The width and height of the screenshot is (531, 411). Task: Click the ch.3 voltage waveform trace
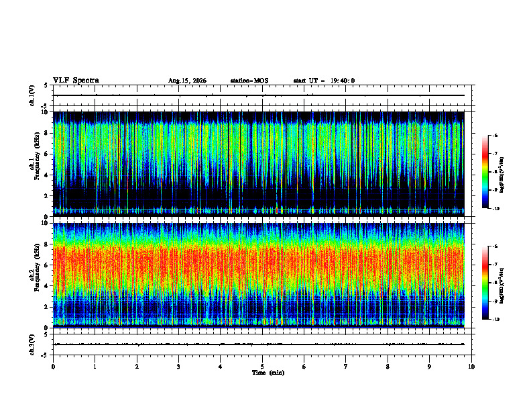[x=259, y=345]
